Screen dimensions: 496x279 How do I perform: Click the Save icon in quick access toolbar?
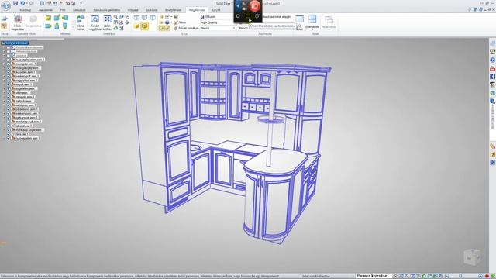pyautogui.click(x=15, y=3)
